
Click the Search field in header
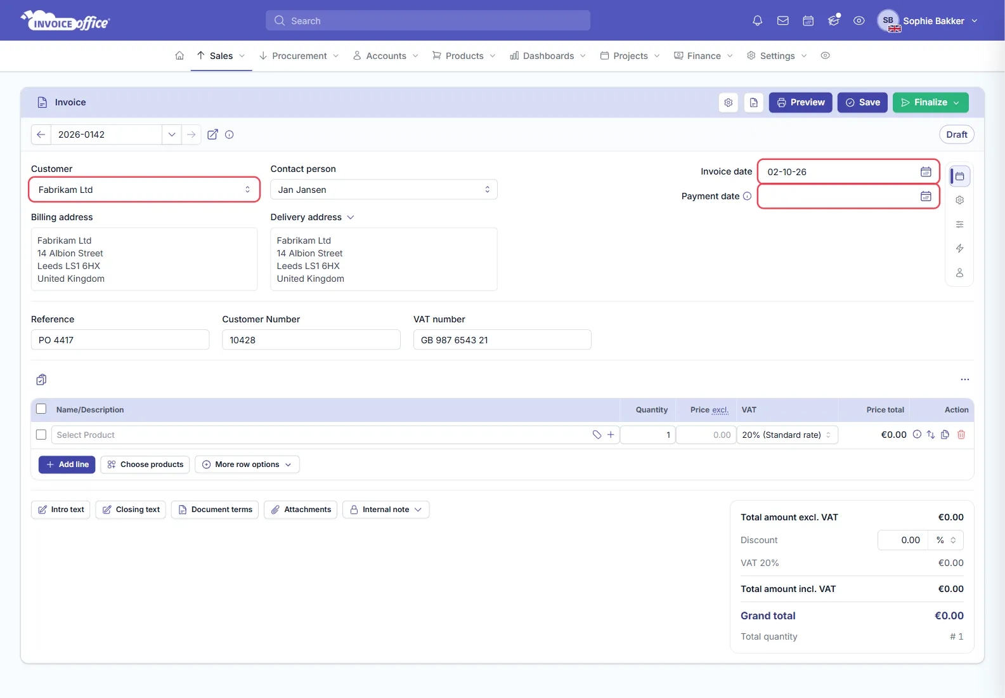coord(428,20)
